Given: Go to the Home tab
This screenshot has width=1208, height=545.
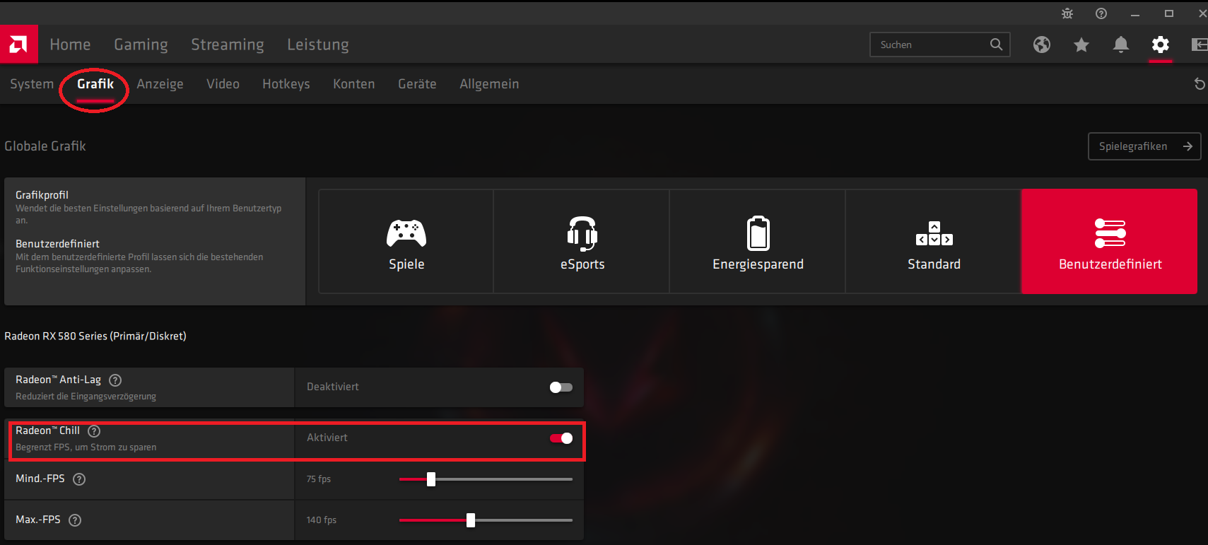Looking at the screenshot, I should 70,45.
